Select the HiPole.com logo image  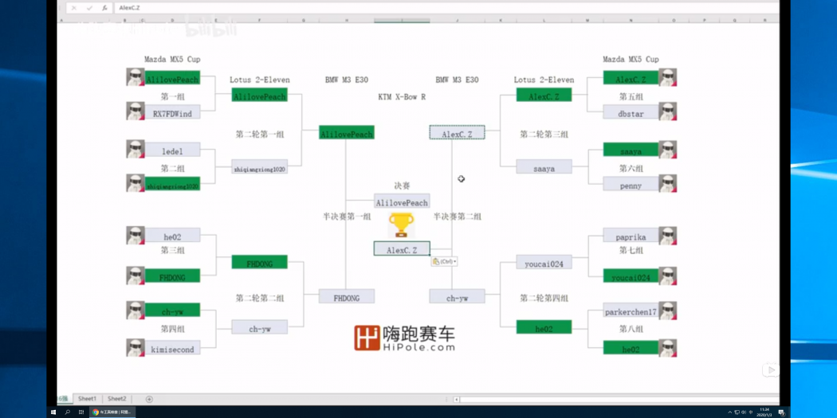[x=405, y=338]
